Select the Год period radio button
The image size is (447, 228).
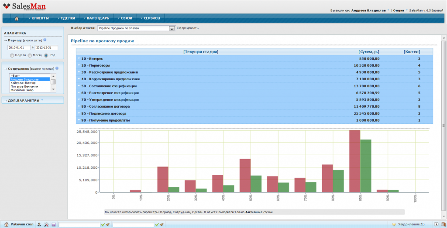point(46,55)
